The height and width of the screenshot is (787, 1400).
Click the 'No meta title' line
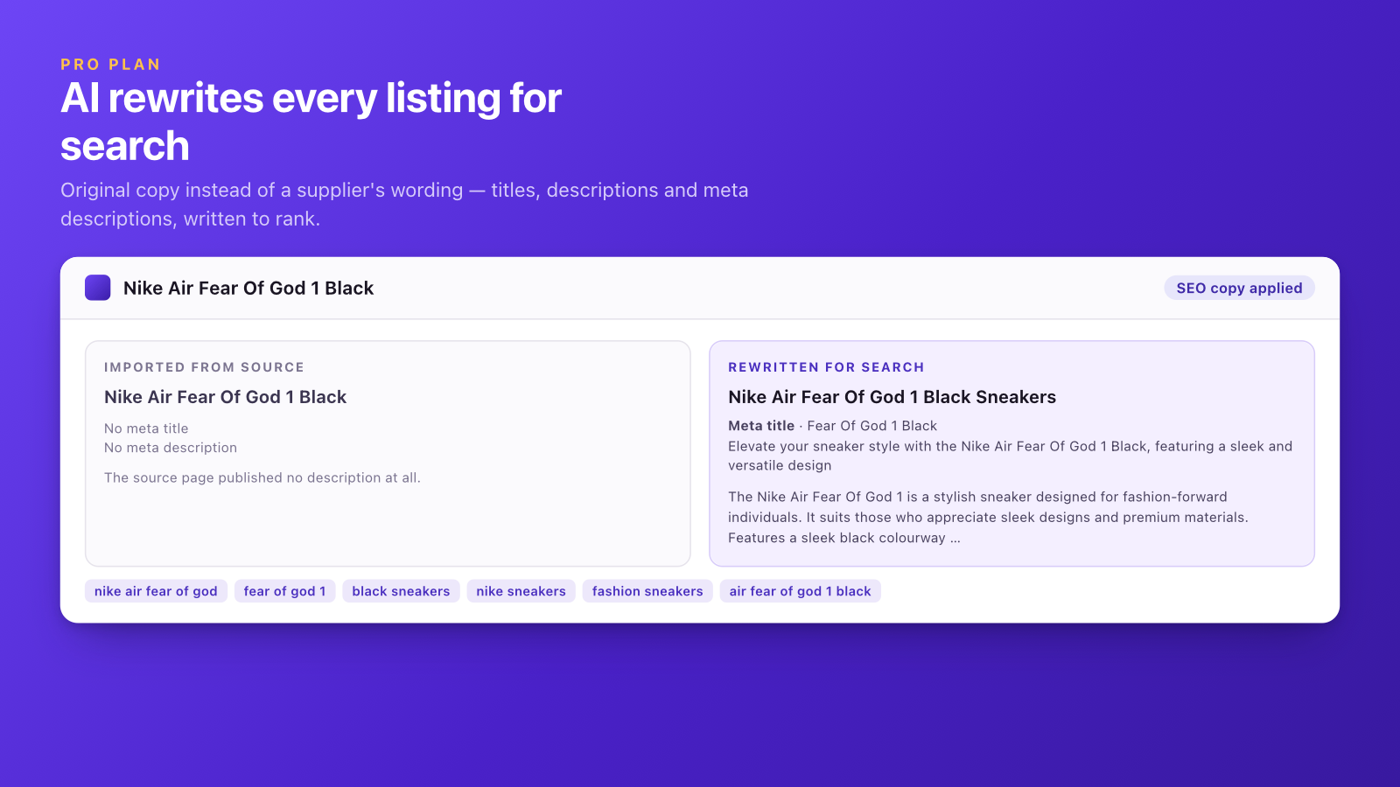(146, 428)
